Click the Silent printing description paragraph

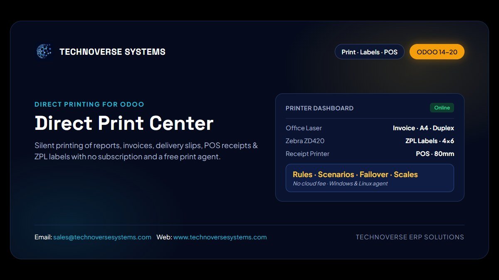pyautogui.click(x=146, y=151)
